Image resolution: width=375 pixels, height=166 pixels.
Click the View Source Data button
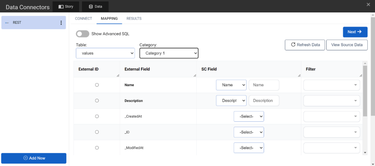(x=347, y=45)
